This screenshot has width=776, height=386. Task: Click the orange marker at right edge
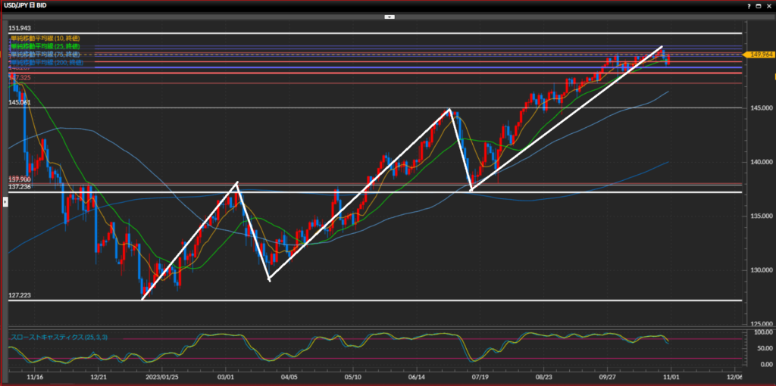(x=774, y=76)
